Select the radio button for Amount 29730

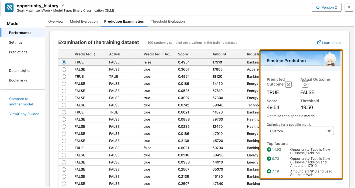point(64,119)
